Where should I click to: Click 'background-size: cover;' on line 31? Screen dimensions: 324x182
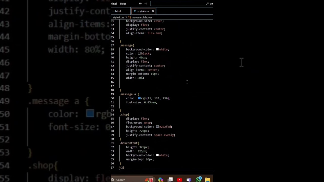145,21
